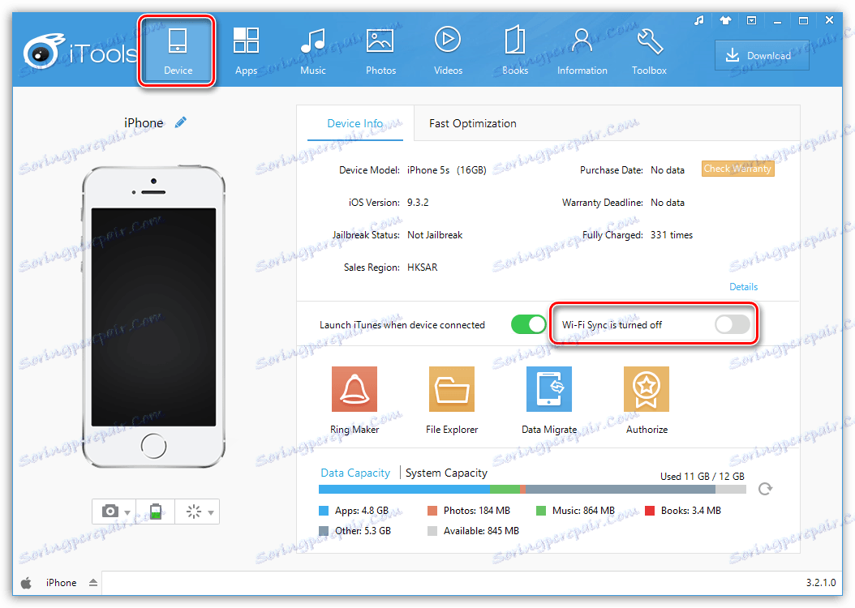Switch to Fast Optimization tab
855x608 pixels.
473,124
